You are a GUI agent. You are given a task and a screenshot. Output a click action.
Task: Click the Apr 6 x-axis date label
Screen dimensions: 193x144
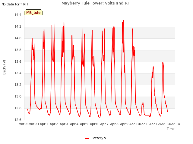[94, 124]
